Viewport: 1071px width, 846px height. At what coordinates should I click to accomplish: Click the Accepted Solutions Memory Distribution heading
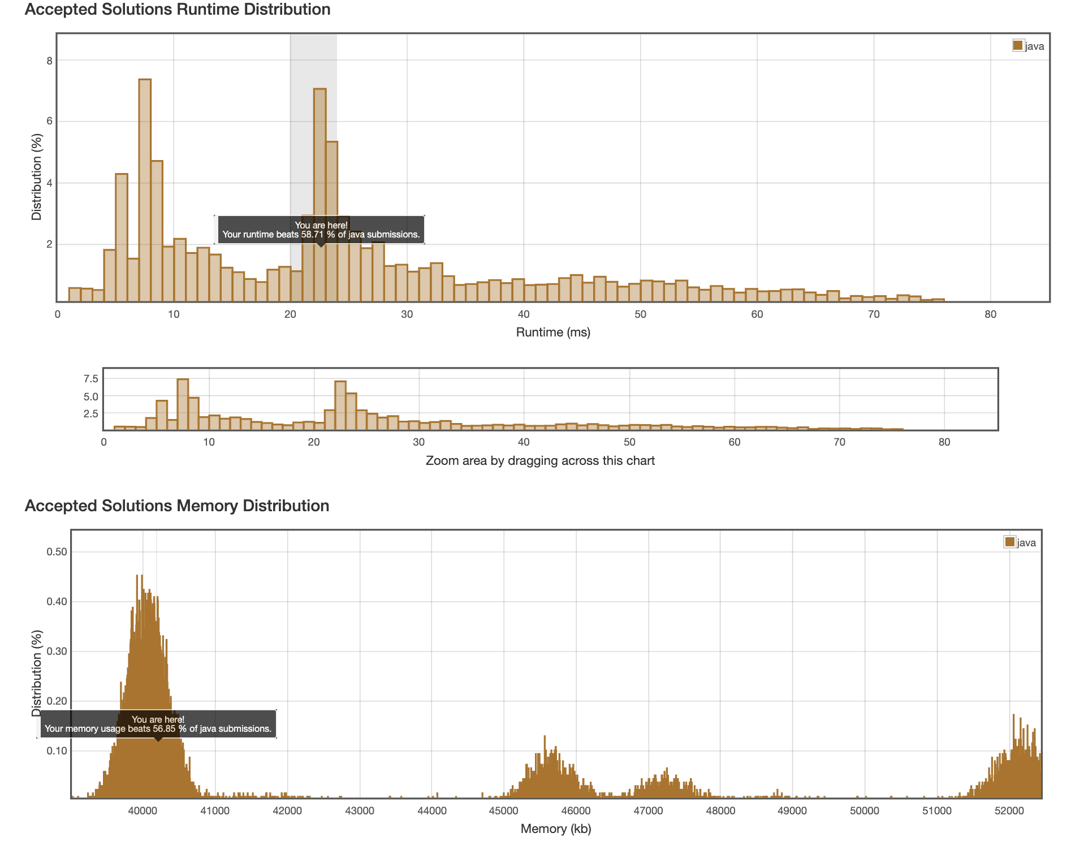[x=177, y=506]
